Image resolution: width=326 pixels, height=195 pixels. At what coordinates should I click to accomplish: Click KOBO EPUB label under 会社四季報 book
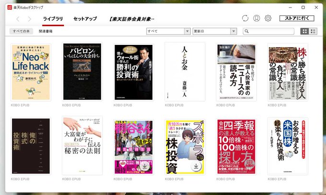click(225, 179)
